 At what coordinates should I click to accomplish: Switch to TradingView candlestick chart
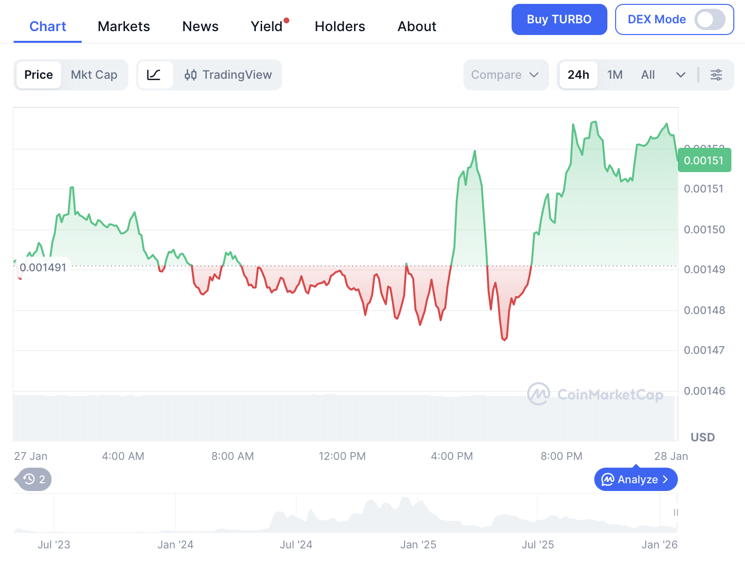pos(228,75)
